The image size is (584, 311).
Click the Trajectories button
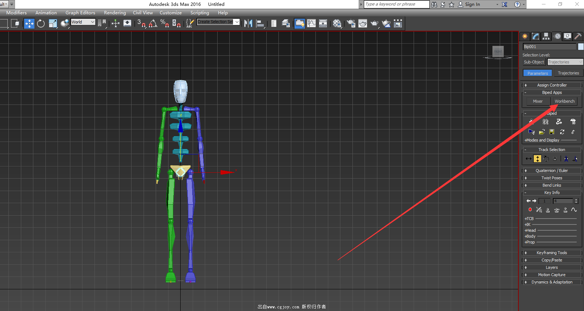568,73
